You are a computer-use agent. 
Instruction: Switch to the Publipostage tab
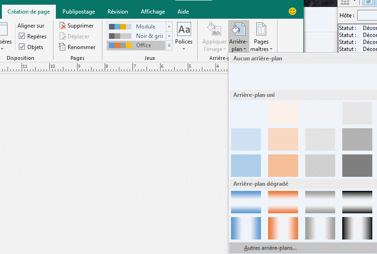(78, 12)
